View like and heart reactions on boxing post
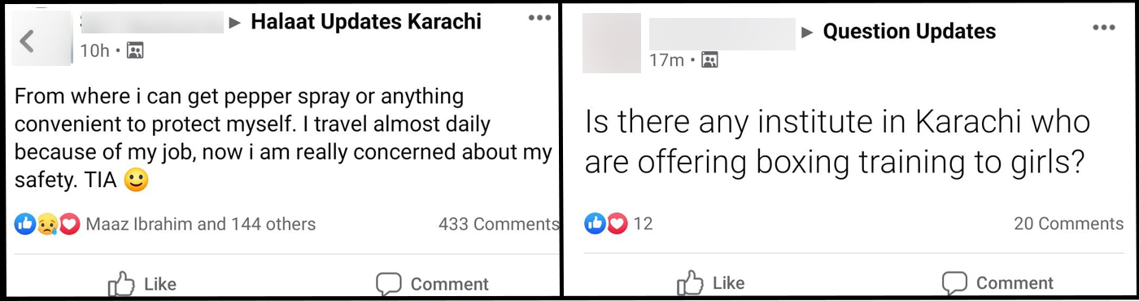This screenshot has width=1139, height=301. (x=606, y=224)
